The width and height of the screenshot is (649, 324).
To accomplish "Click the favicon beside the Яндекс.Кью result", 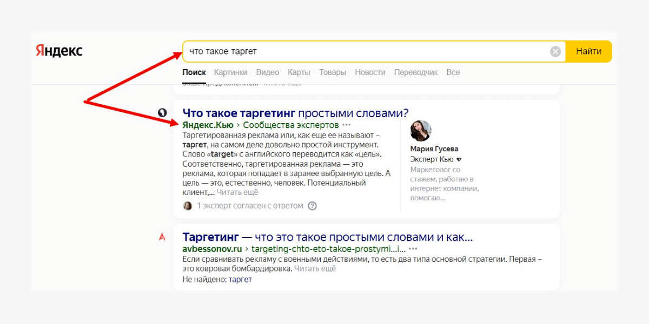I will click(162, 113).
